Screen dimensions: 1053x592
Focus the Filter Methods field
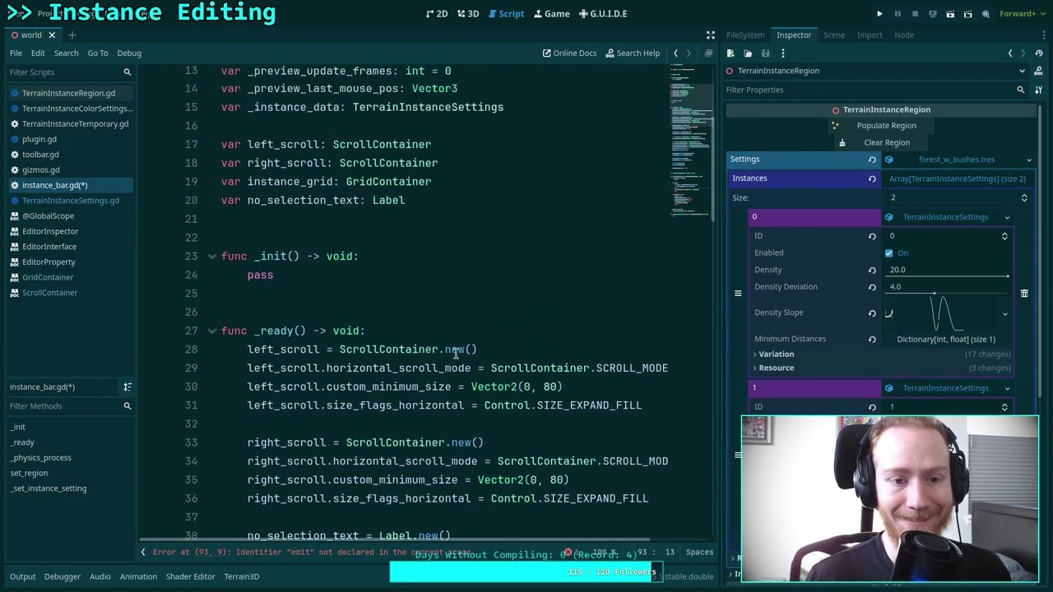69,406
